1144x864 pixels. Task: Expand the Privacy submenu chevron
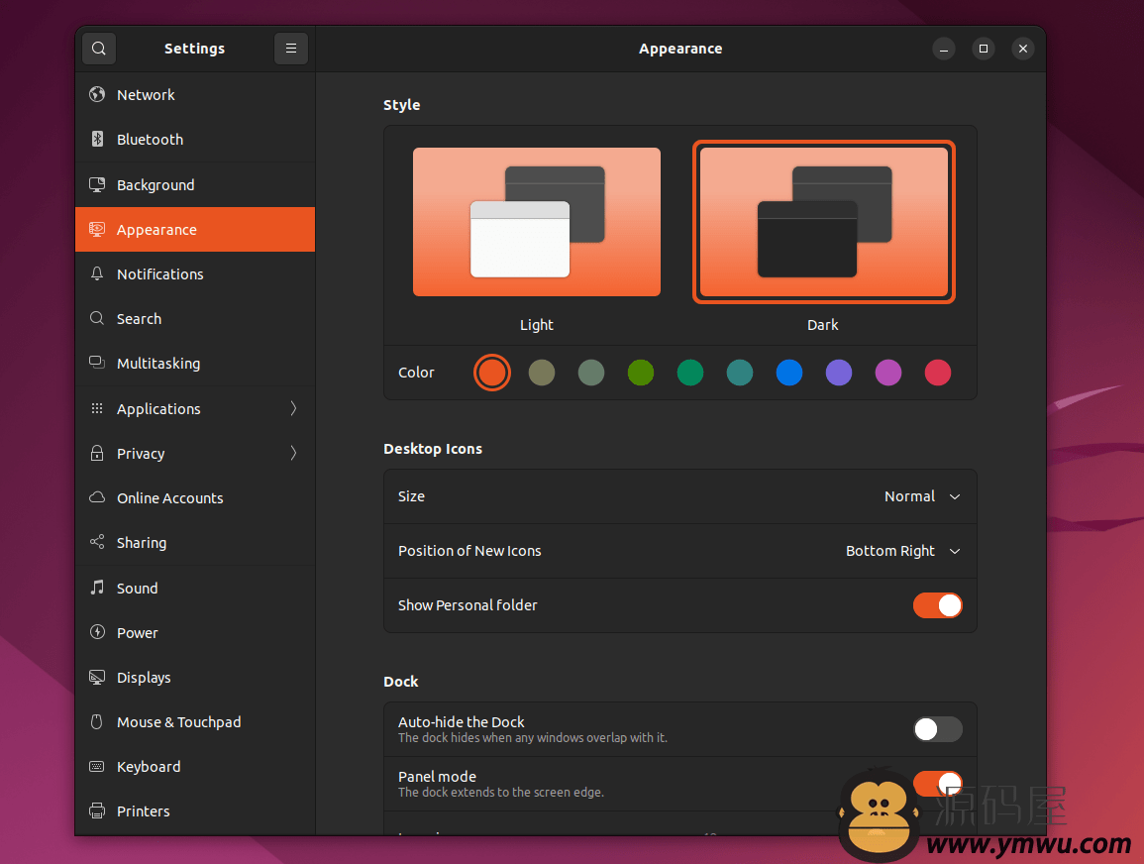pos(293,453)
